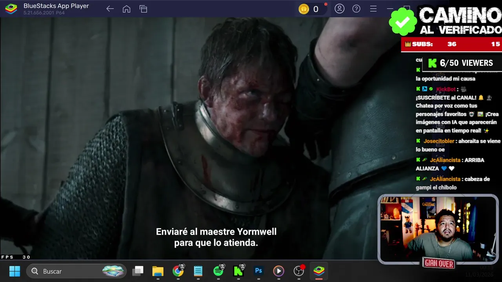The height and width of the screenshot is (282, 502).
Task: Click the streamer webcam thumbnail
Action: click(438, 230)
